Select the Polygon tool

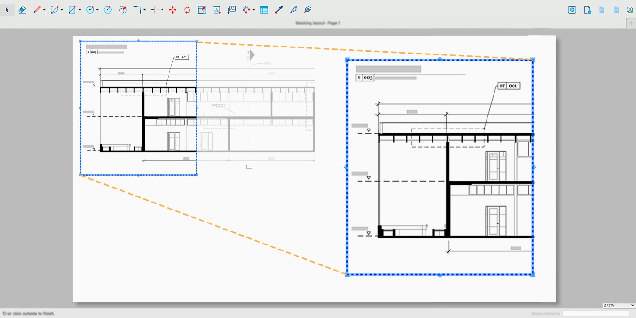pos(108,10)
